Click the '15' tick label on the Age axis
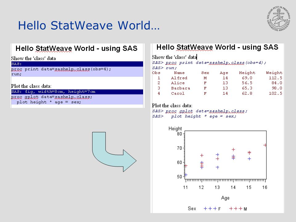Screen dimensions: 296x222 coord(249,187)
